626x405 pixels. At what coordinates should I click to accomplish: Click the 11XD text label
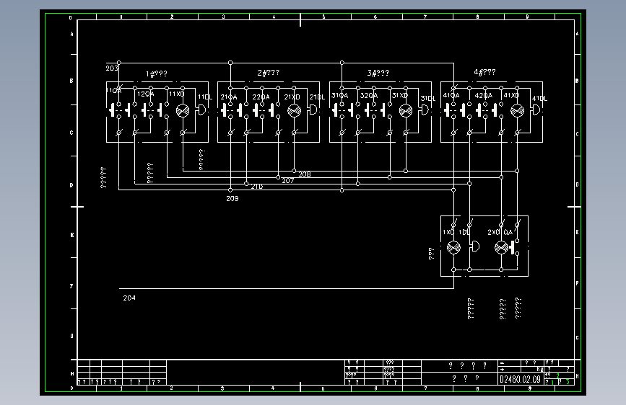[176, 94]
